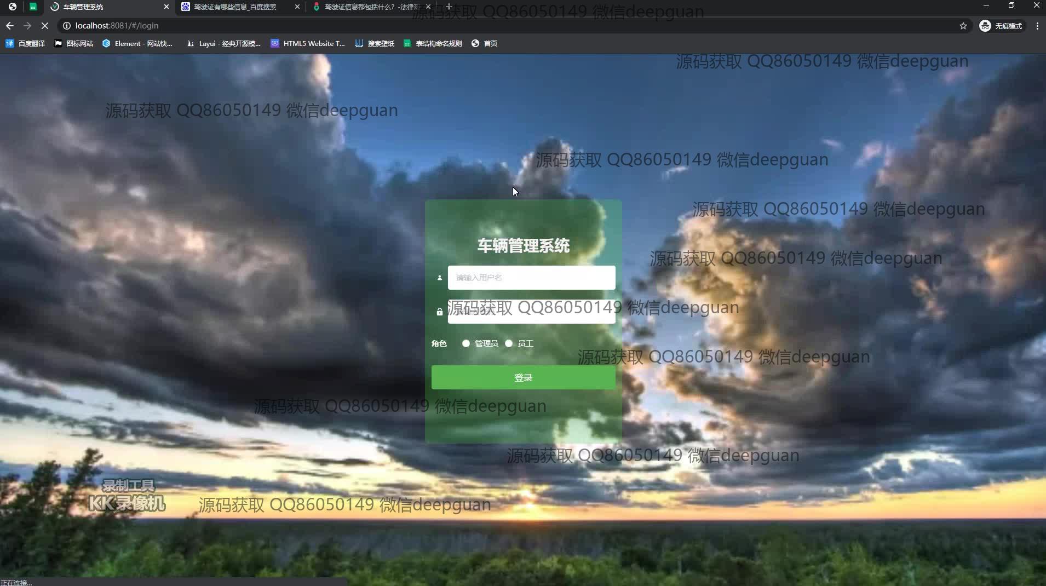Click the green 登录 button
This screenshot has height=586, width=1046.
(523, 377)
